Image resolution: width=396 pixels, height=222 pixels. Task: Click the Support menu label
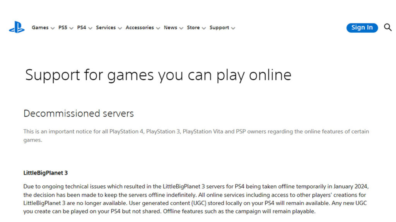(x=219, y=28)
